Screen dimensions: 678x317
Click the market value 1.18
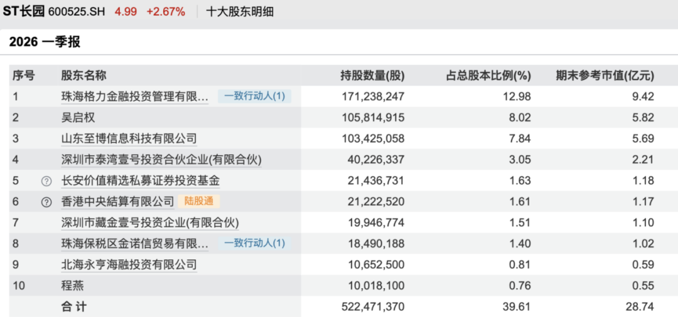click(x=644, y=180)
